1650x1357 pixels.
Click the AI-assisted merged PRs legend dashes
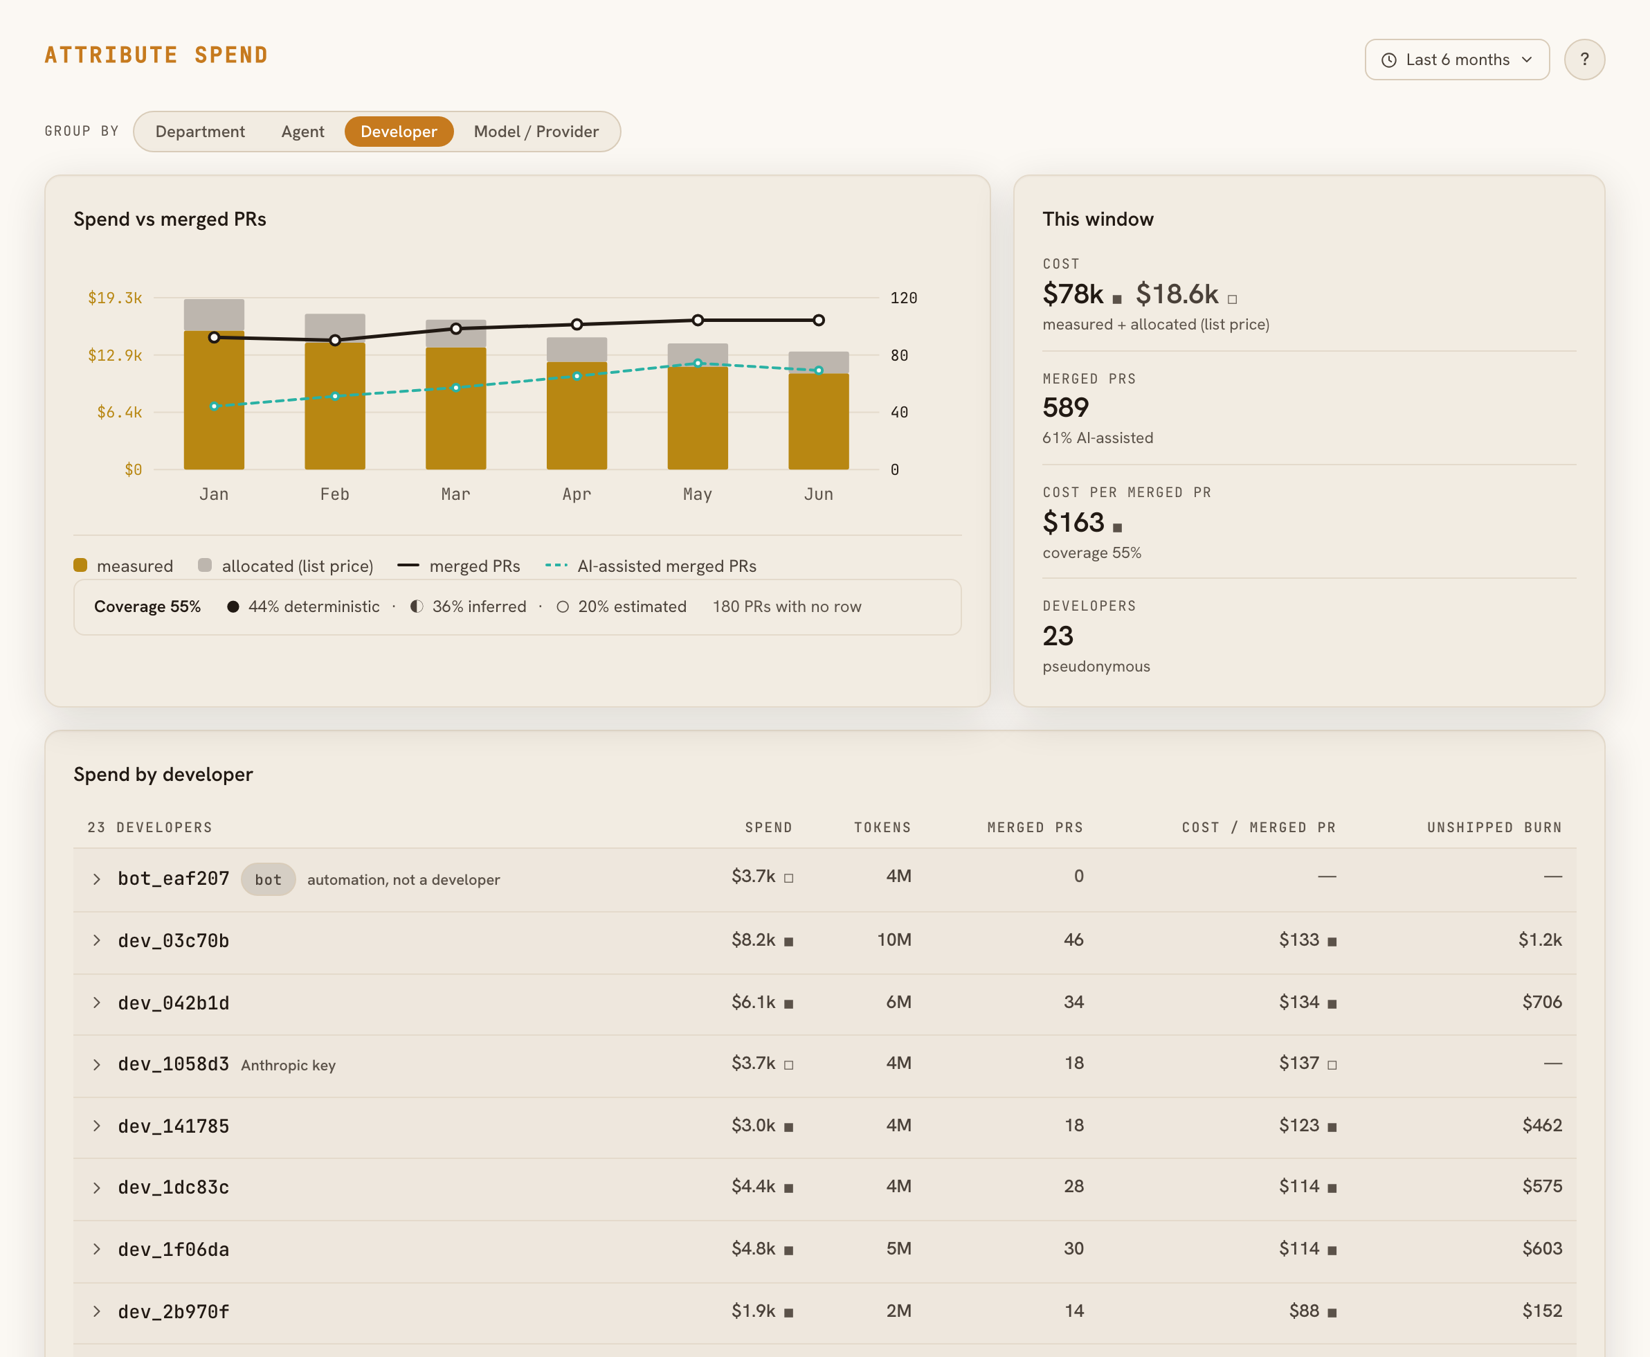[556, 565]
